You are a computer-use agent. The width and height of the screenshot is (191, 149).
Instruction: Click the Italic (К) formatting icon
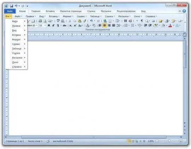[53, 26]
